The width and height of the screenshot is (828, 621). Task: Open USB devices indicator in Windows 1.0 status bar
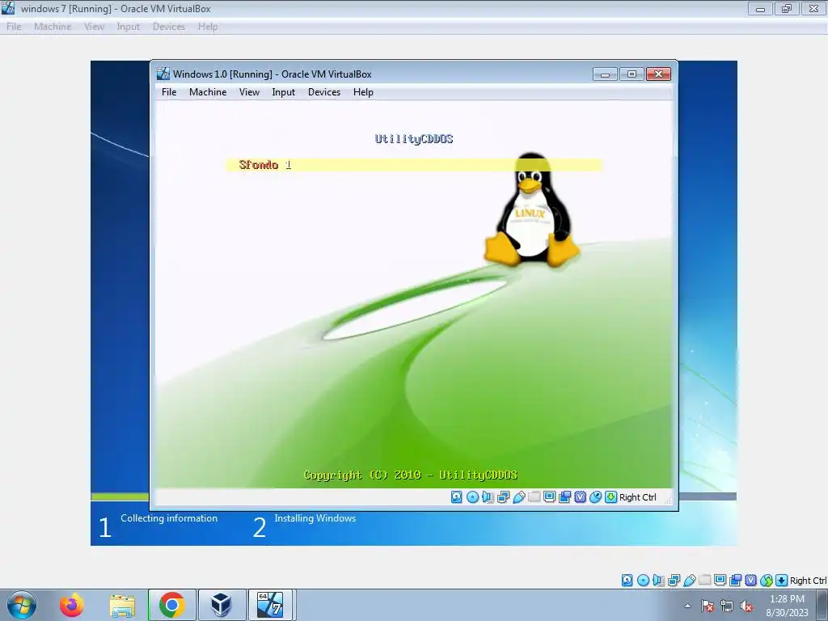[x=518, y=497]
